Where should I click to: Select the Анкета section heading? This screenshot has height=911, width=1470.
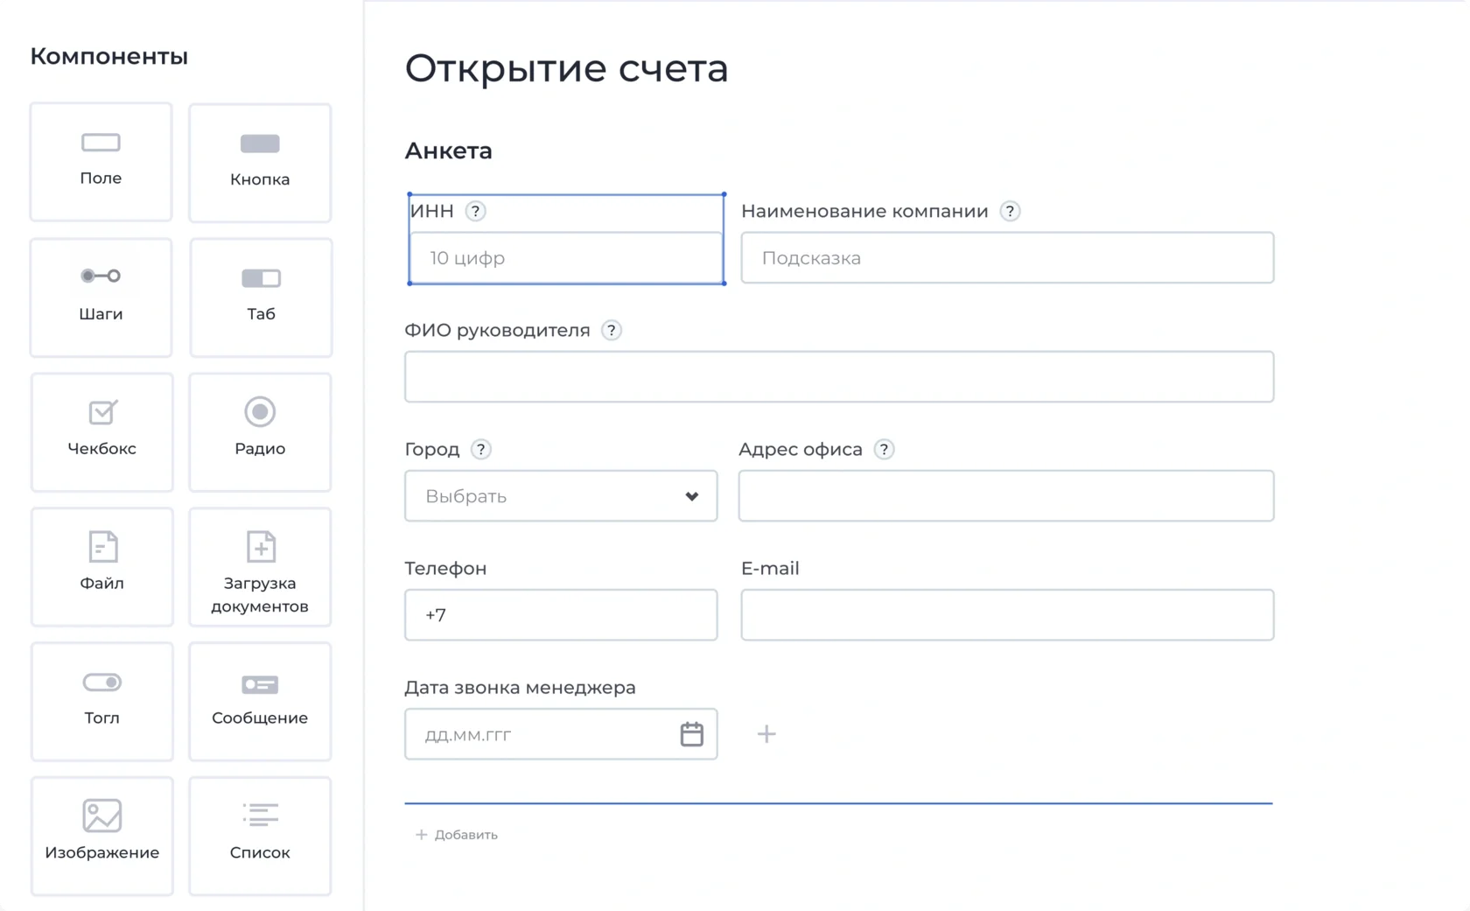tap(448, 151)
